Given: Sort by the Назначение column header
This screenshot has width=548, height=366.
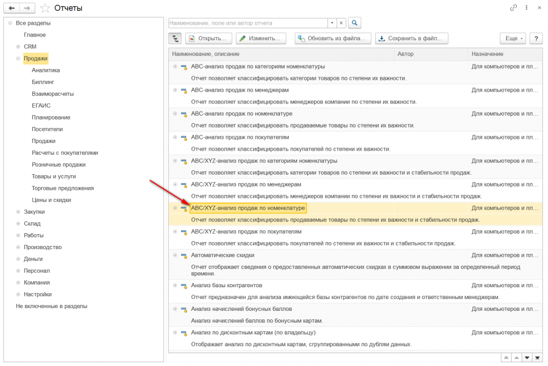Looking at the screenshot, I should tap(505, 54).
